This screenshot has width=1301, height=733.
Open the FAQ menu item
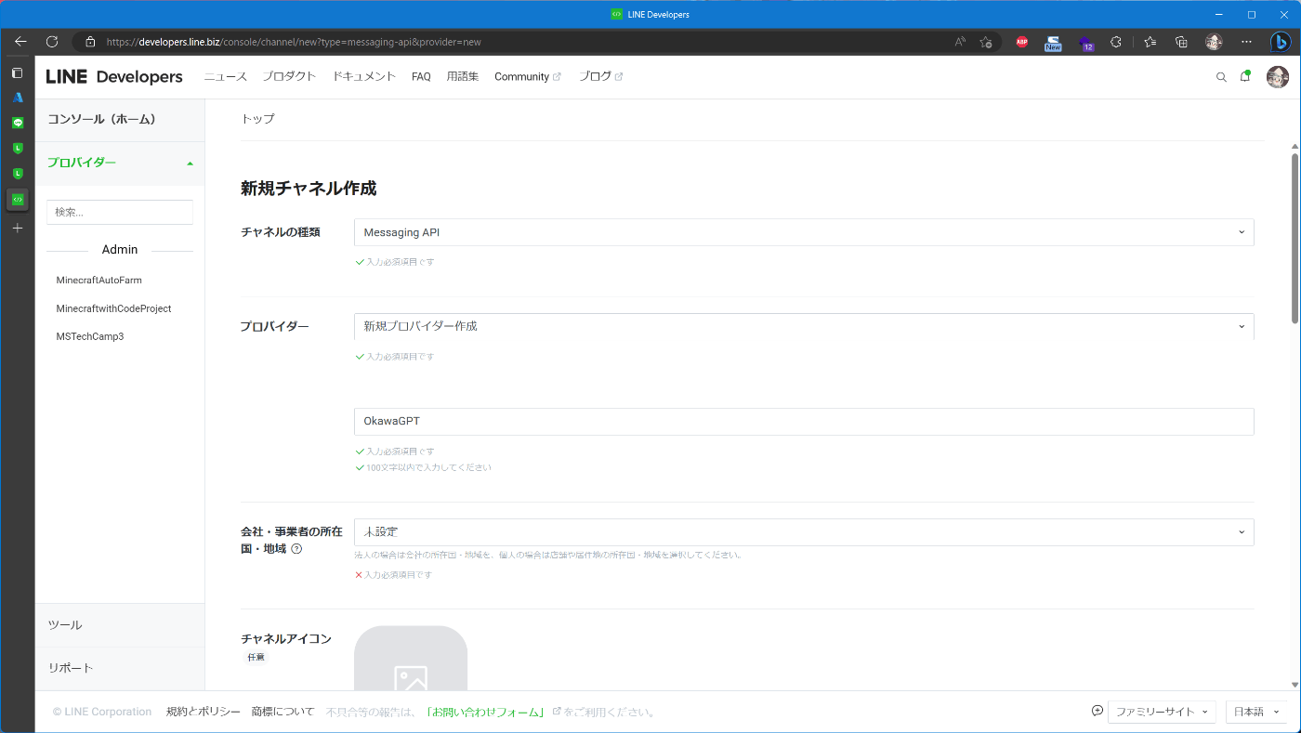421,77
